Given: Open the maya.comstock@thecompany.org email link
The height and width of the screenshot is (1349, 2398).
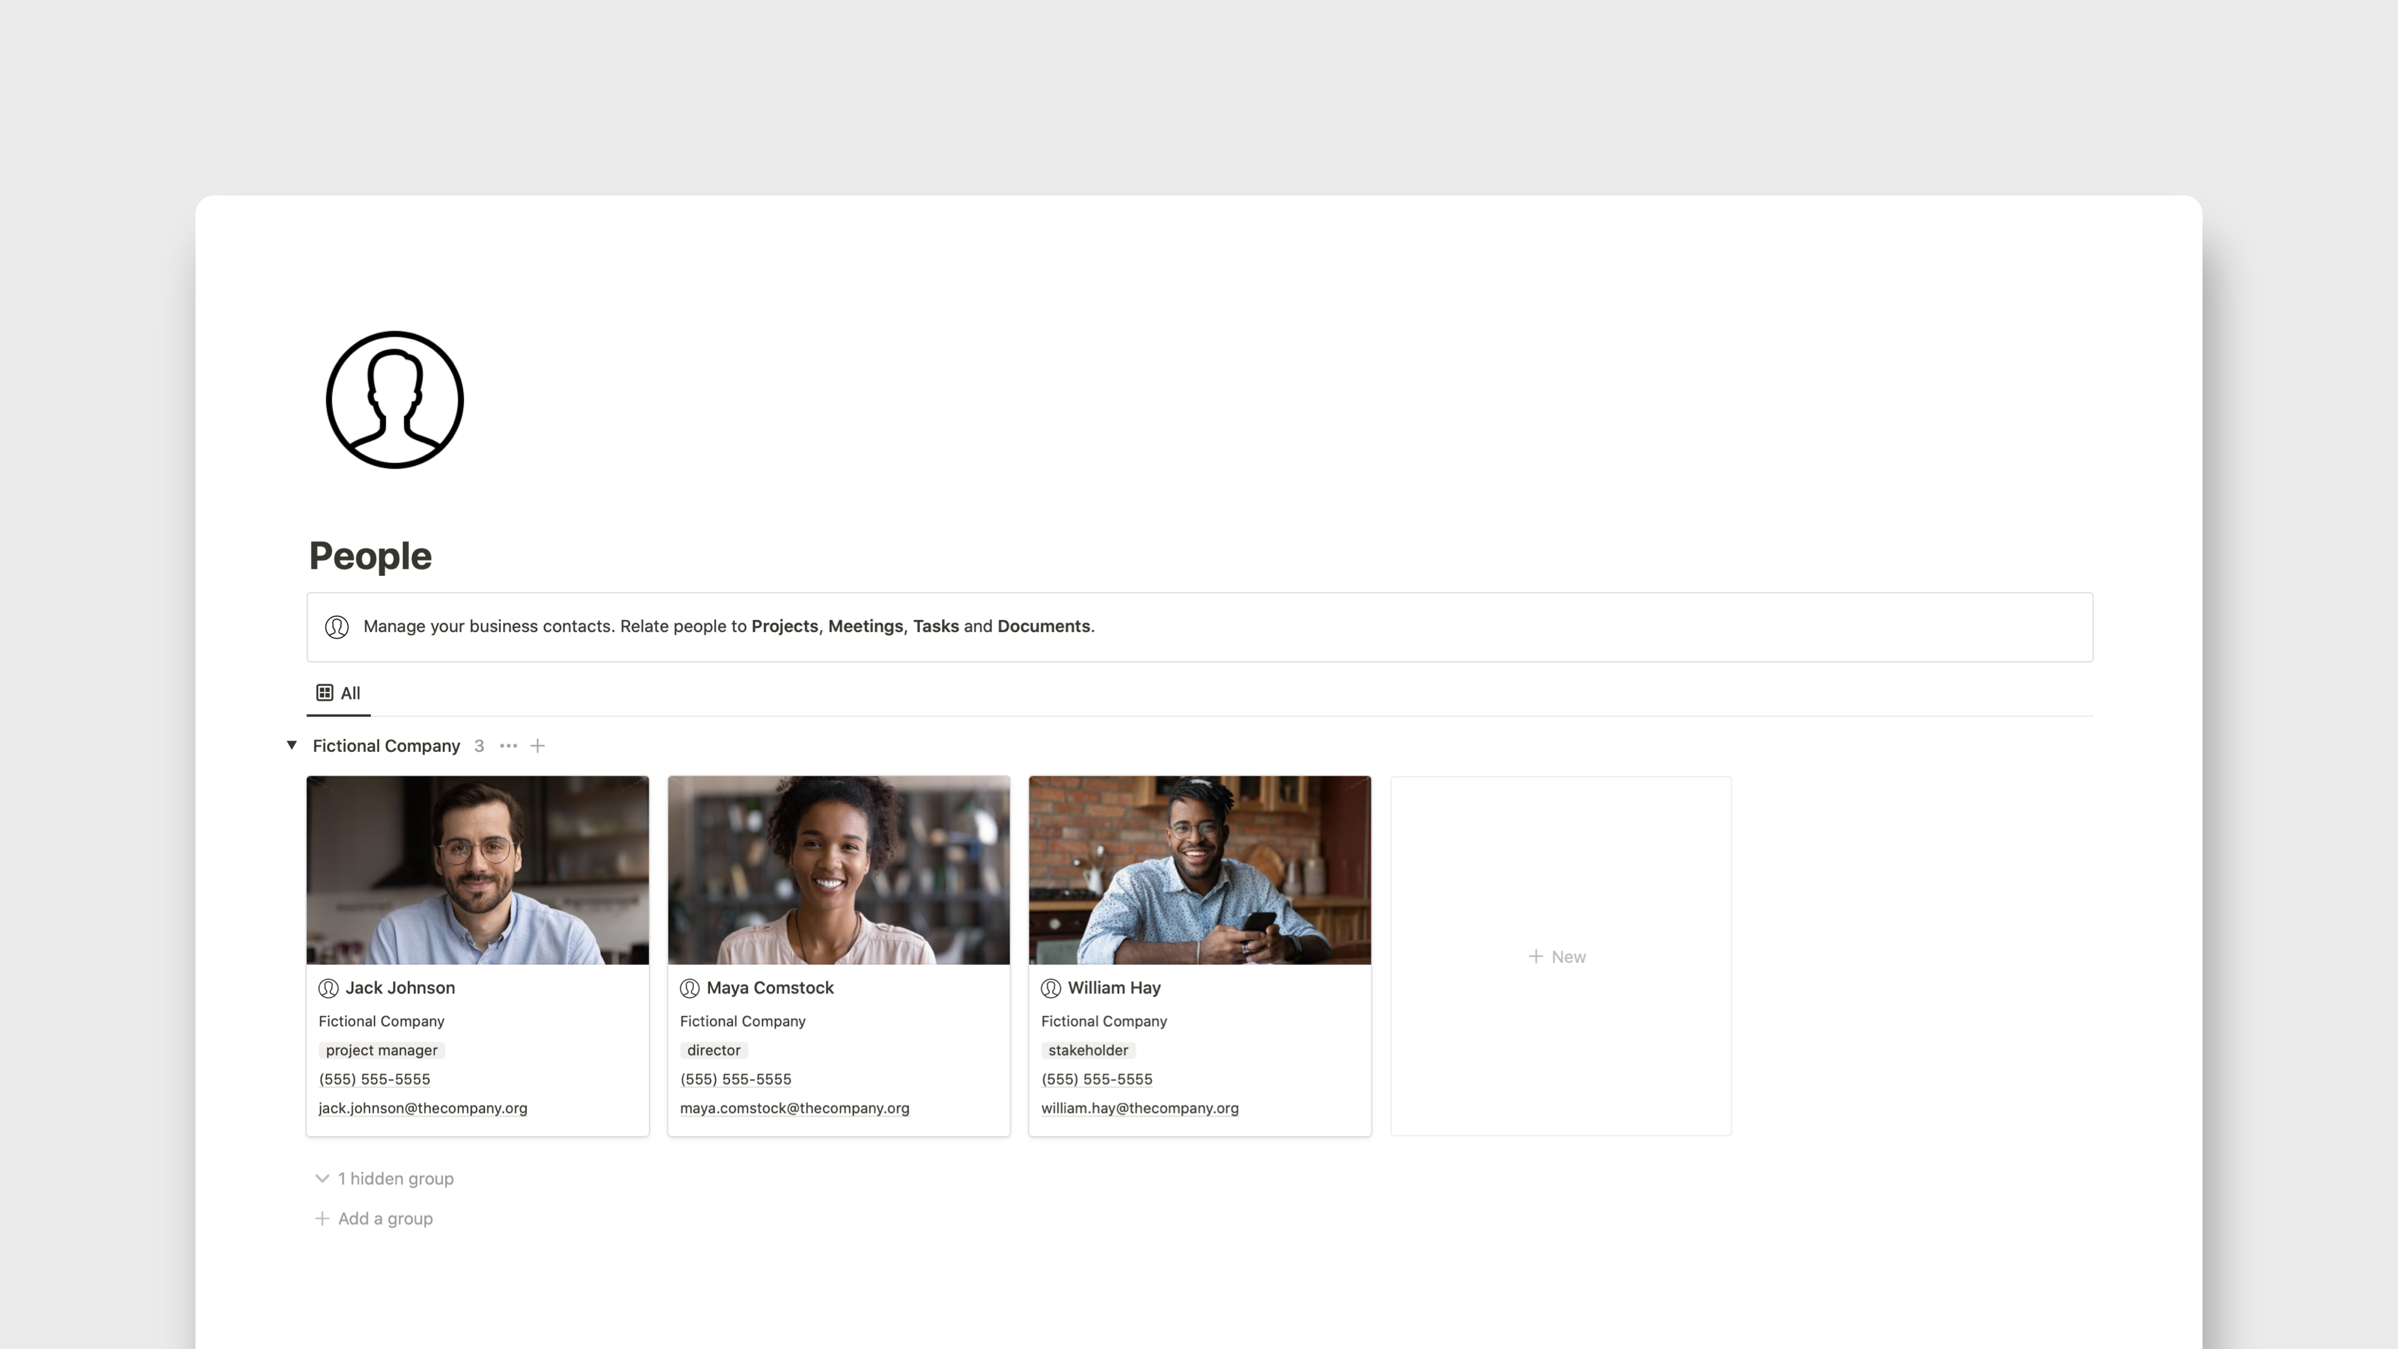Looking at the screenshot, I should 794,1108.
